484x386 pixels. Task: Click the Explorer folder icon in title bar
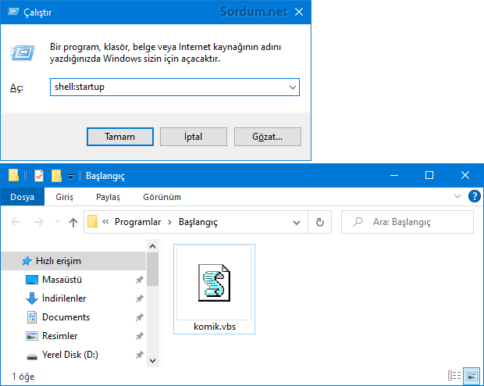click(x=13, y=175)
